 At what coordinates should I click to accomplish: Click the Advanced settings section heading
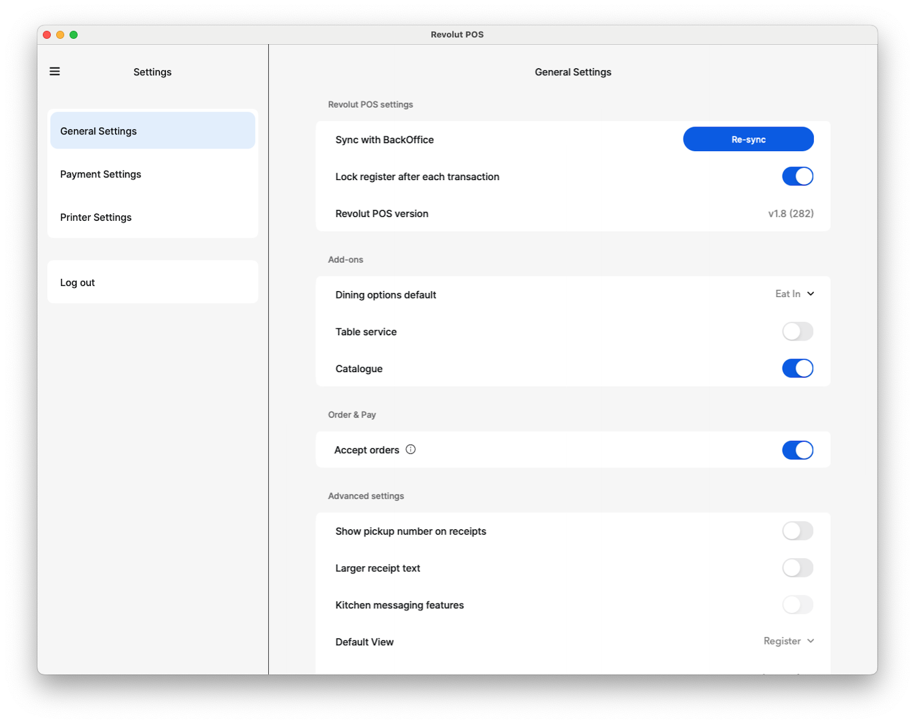point(366,496)
